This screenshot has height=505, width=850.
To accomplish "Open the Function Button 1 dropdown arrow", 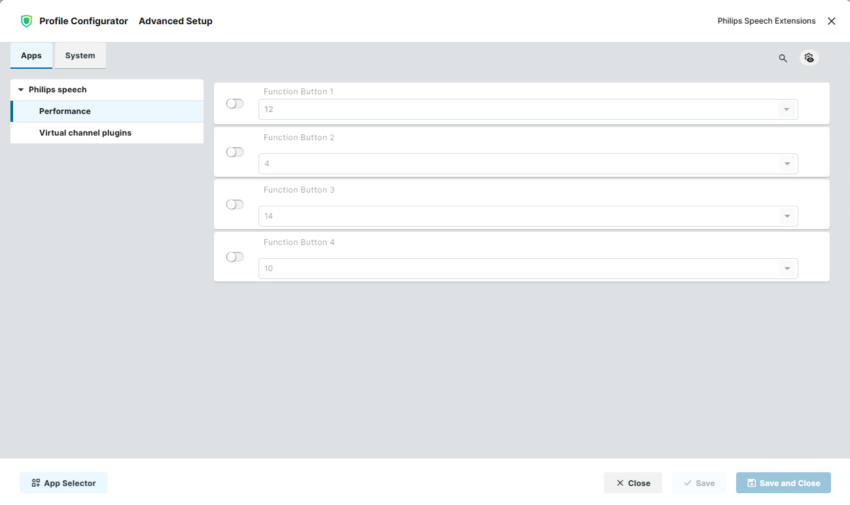I will (787, 109).
